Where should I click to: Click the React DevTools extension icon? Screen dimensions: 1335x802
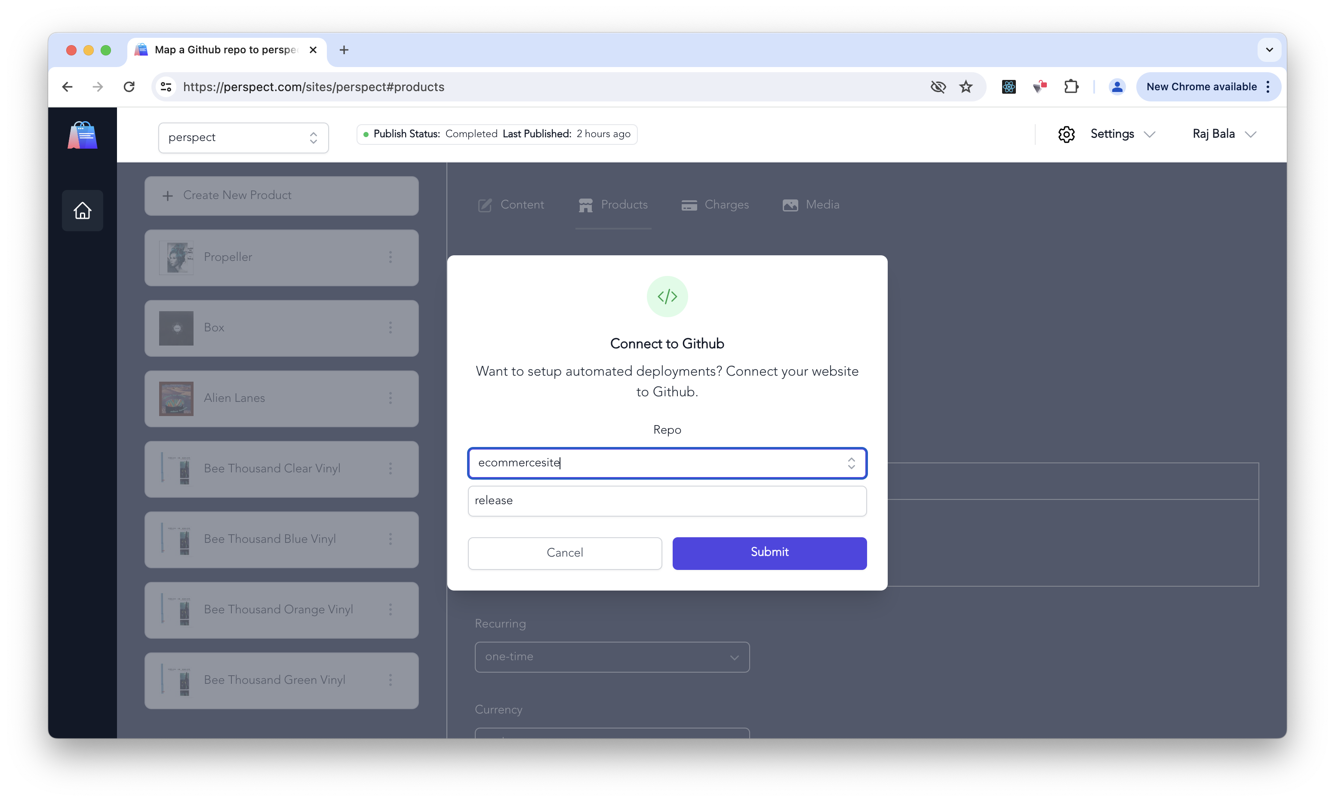coord(1009,86)
